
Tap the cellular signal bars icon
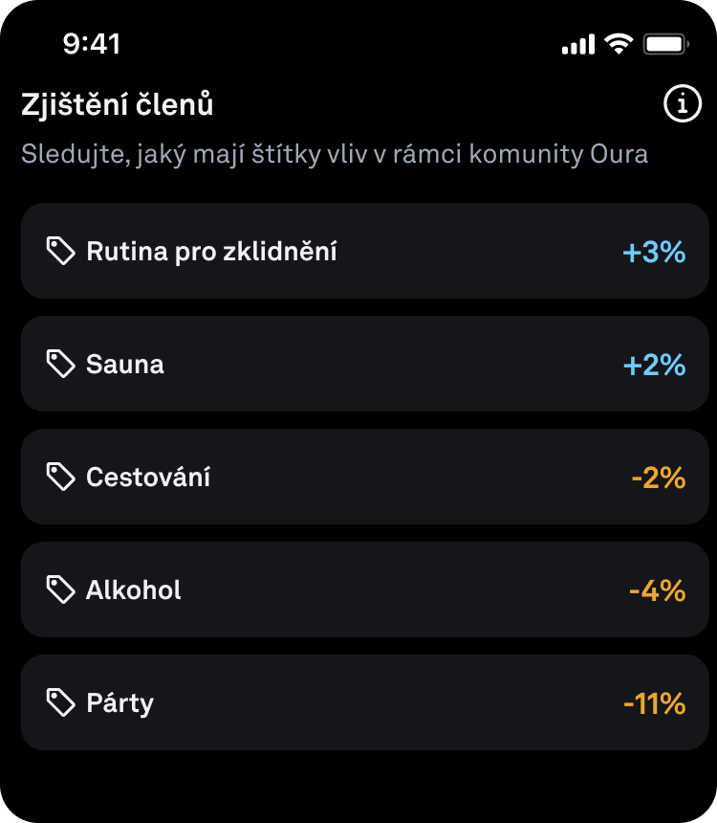point(577,45)
